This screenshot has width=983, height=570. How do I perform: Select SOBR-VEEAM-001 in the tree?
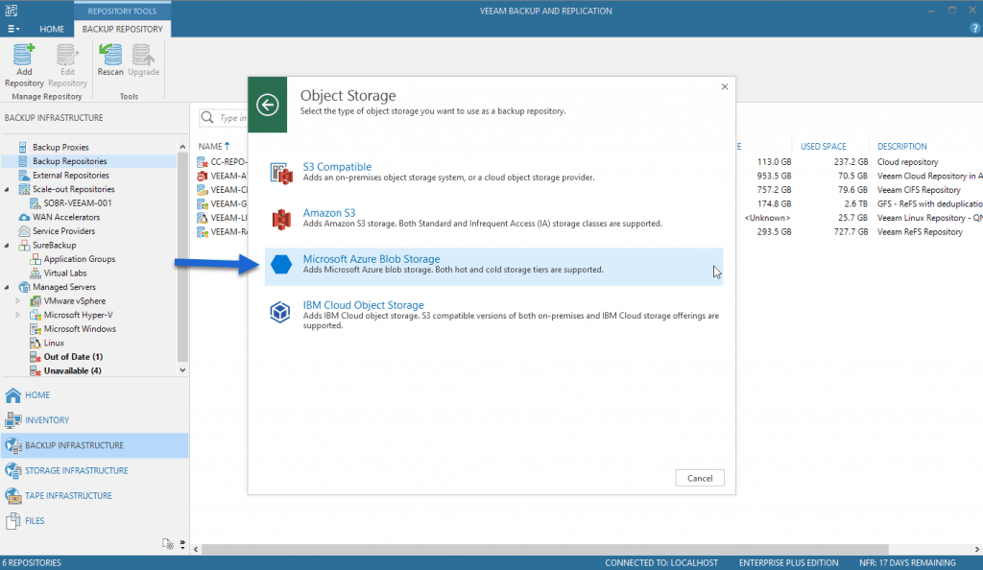(78, 202)
